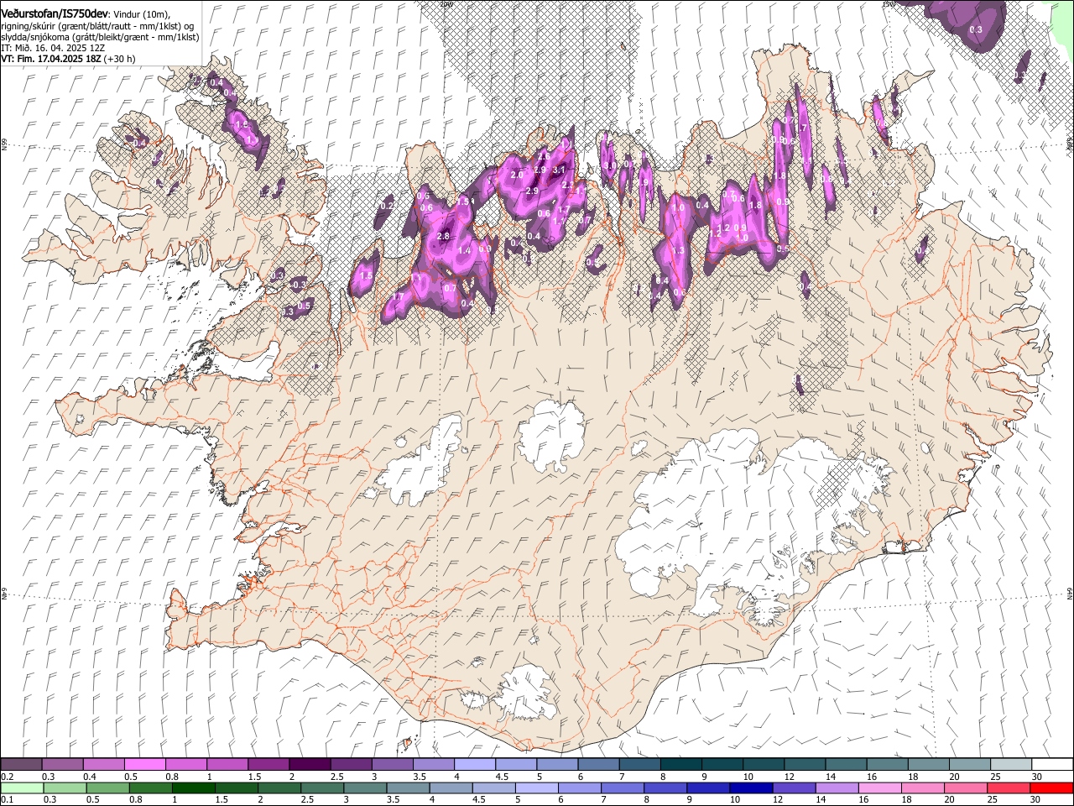
Task: Pick the 2 green rain-scale swatch
Action: point(279,788)
